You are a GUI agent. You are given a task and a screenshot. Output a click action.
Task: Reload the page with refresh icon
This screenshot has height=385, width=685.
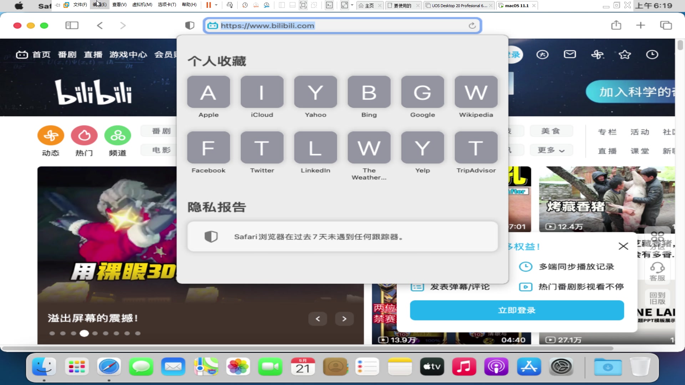pos(472,26)
